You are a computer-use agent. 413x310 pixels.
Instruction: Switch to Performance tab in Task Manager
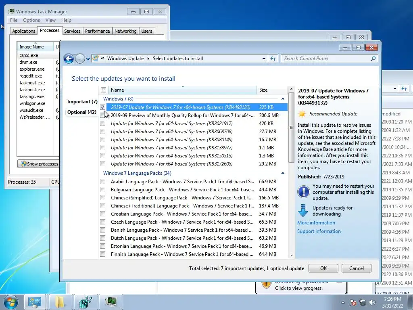[98, 31]
